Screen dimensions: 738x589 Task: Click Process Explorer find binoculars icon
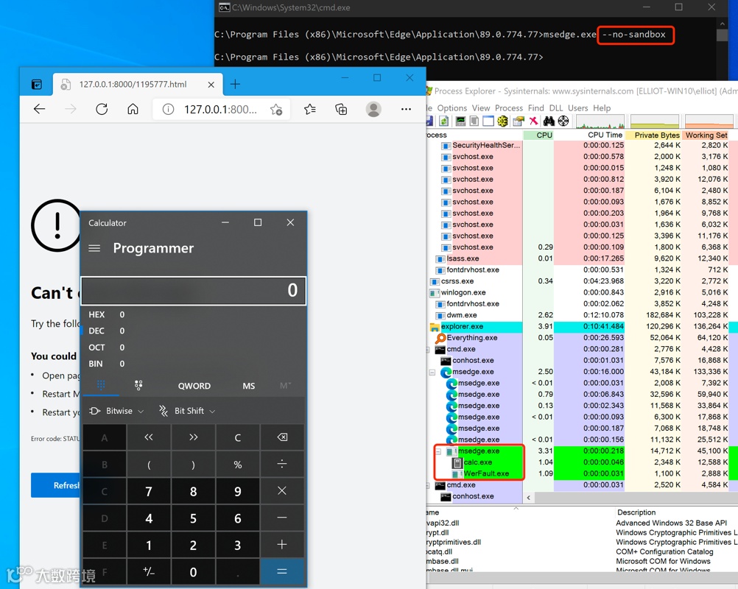tap(549, 121)
